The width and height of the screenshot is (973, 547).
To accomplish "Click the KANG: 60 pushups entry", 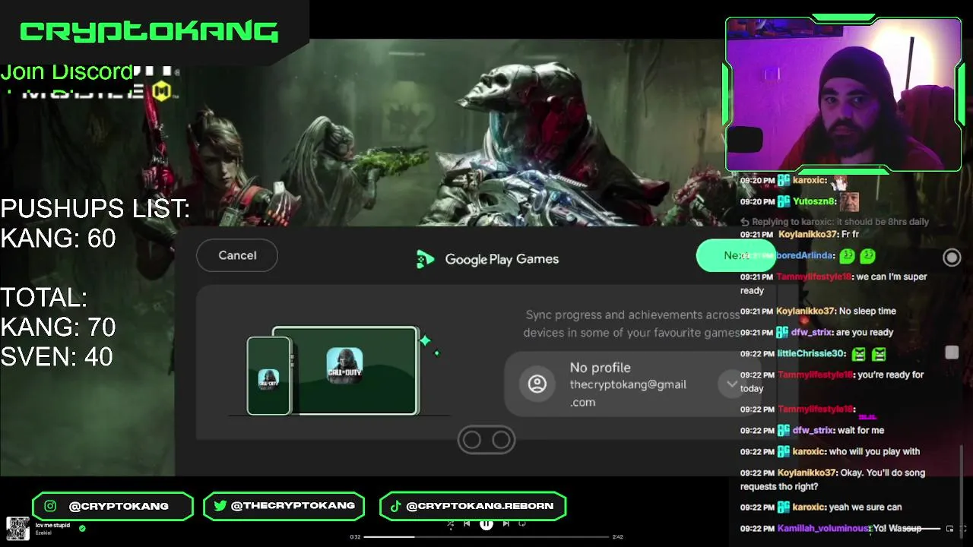I will pos(59,239).
